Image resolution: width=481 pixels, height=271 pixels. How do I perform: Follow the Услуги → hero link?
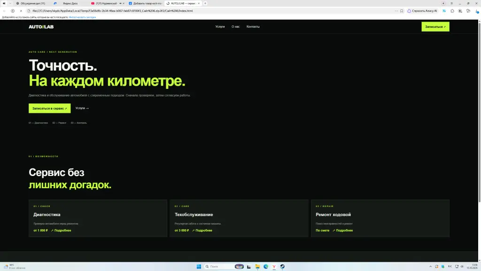coord(82,108)
